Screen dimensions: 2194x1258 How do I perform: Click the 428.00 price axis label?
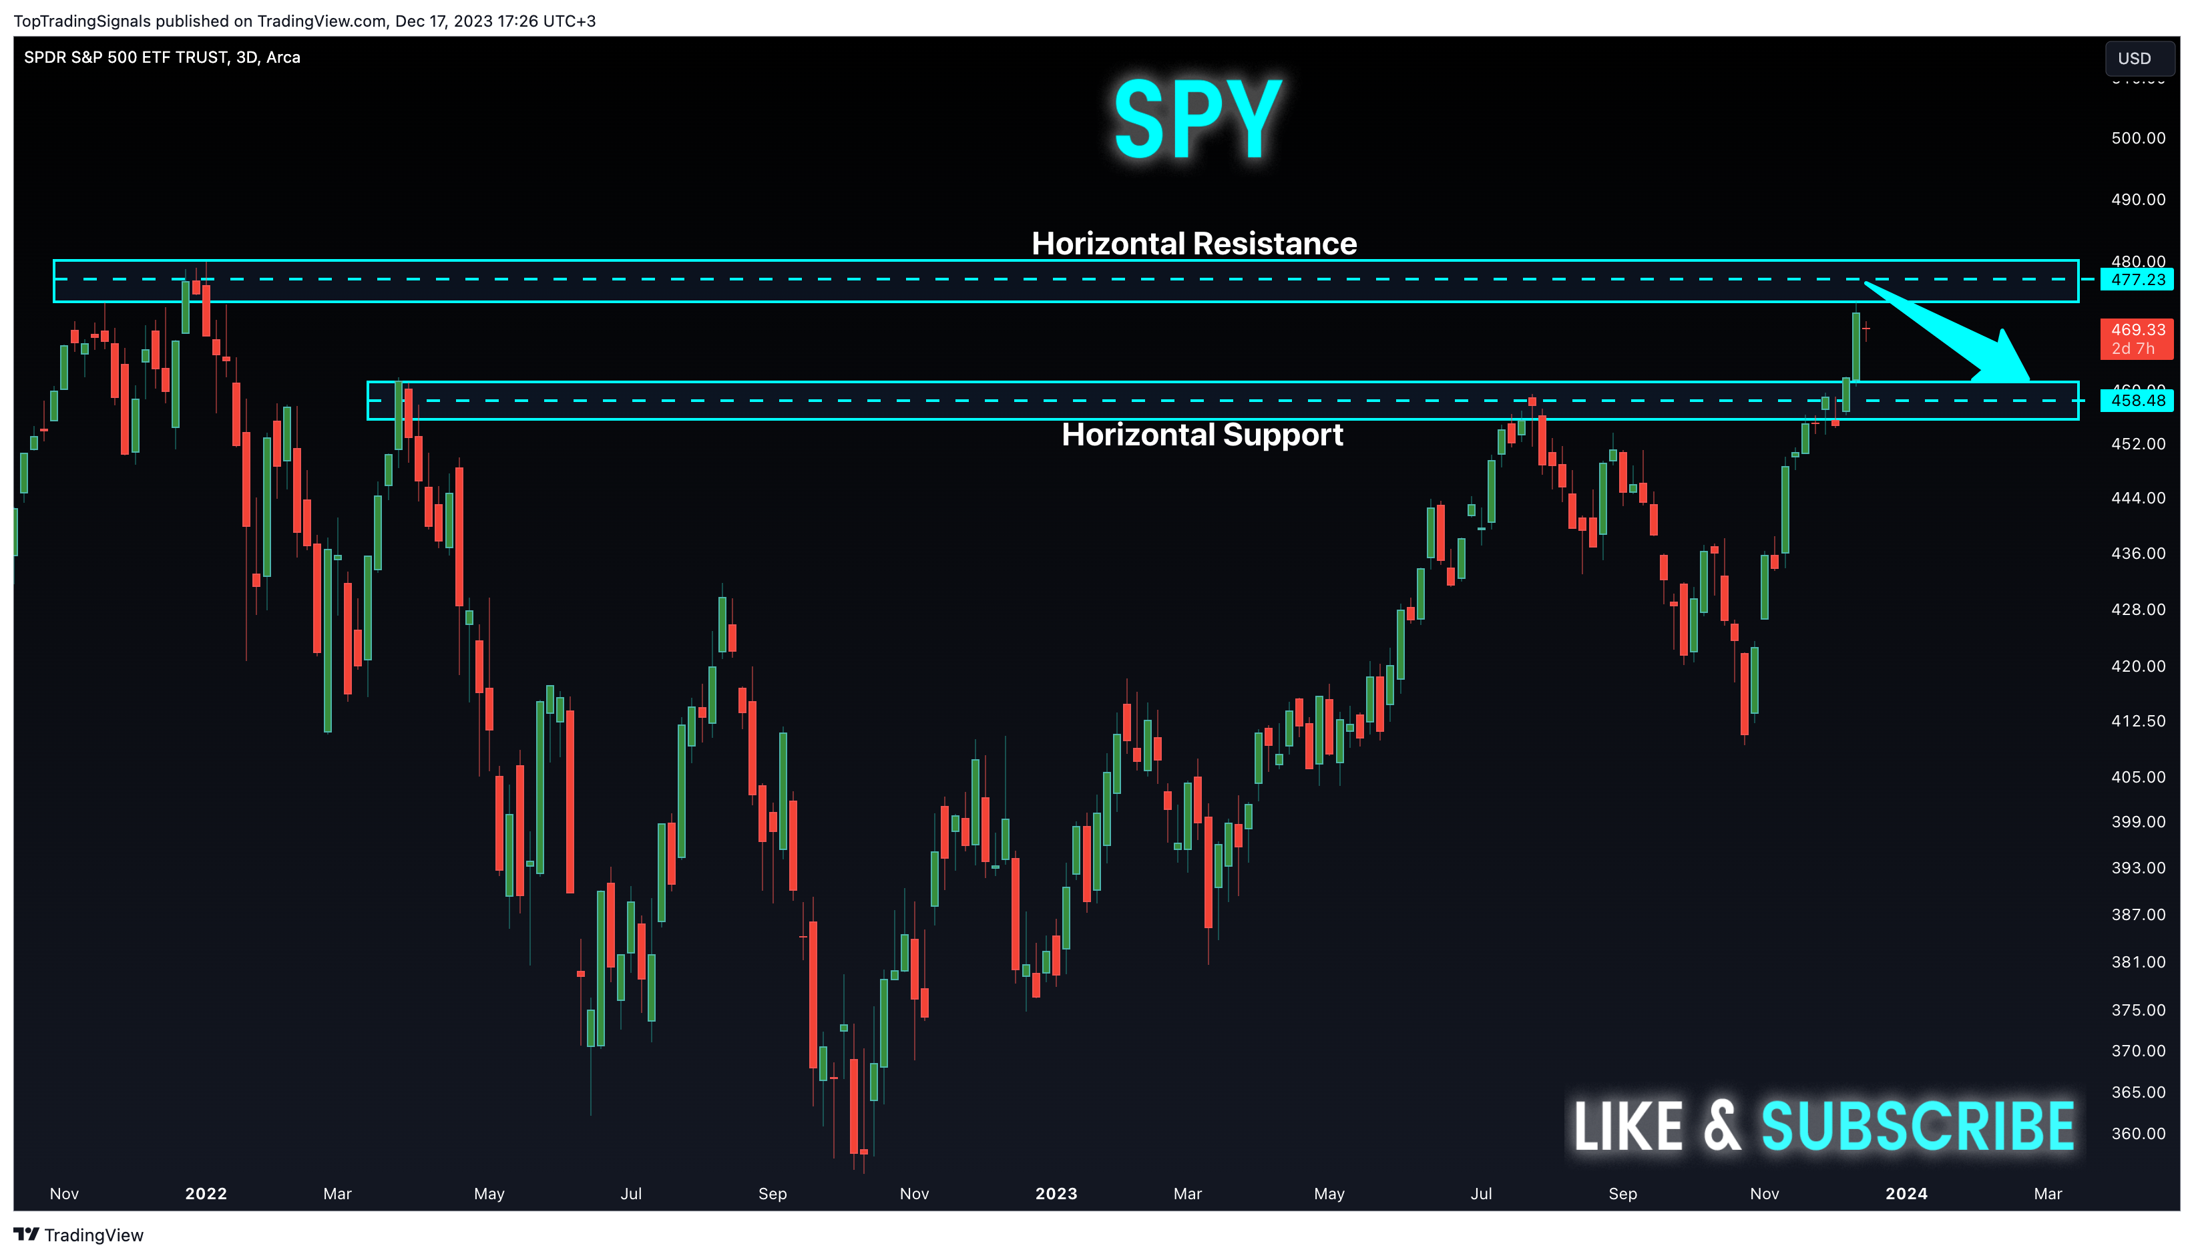point(2138,609)
